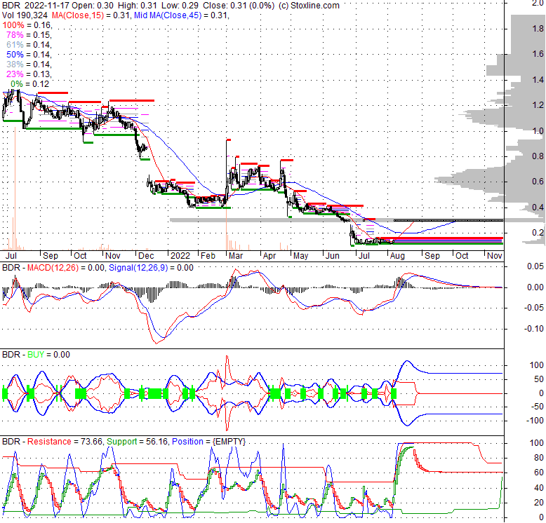Click the 2.0 price axis label
The height and width of the screenshot is (523, 546).
538,3
